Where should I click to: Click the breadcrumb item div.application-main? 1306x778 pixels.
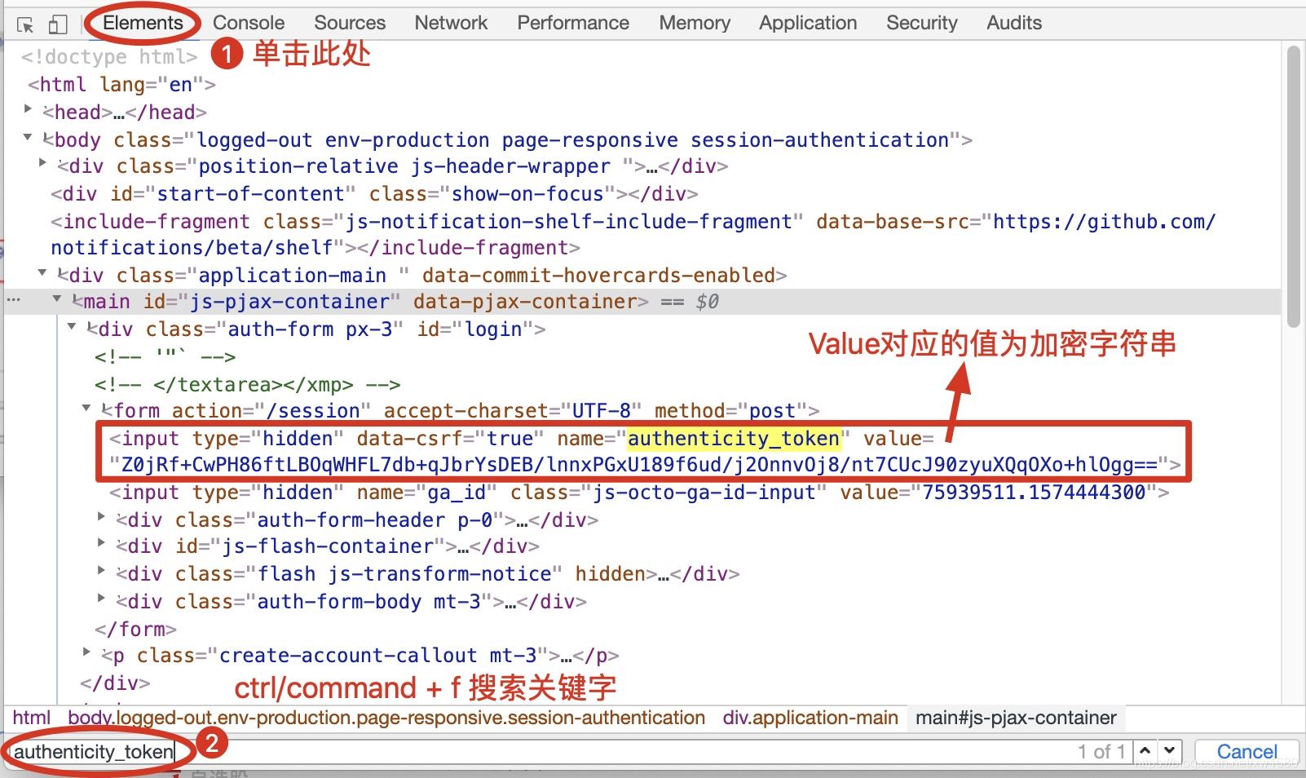pyautogui.click(x=810, y=718)
